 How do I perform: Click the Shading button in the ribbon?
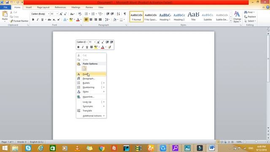[115, 20]
